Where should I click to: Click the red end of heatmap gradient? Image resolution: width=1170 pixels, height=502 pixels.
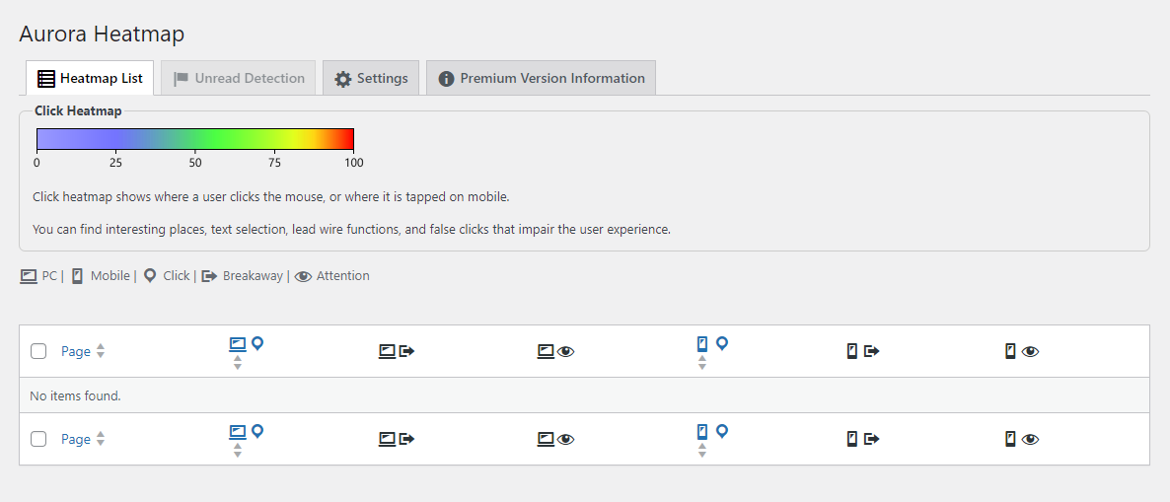coord(345,139)
